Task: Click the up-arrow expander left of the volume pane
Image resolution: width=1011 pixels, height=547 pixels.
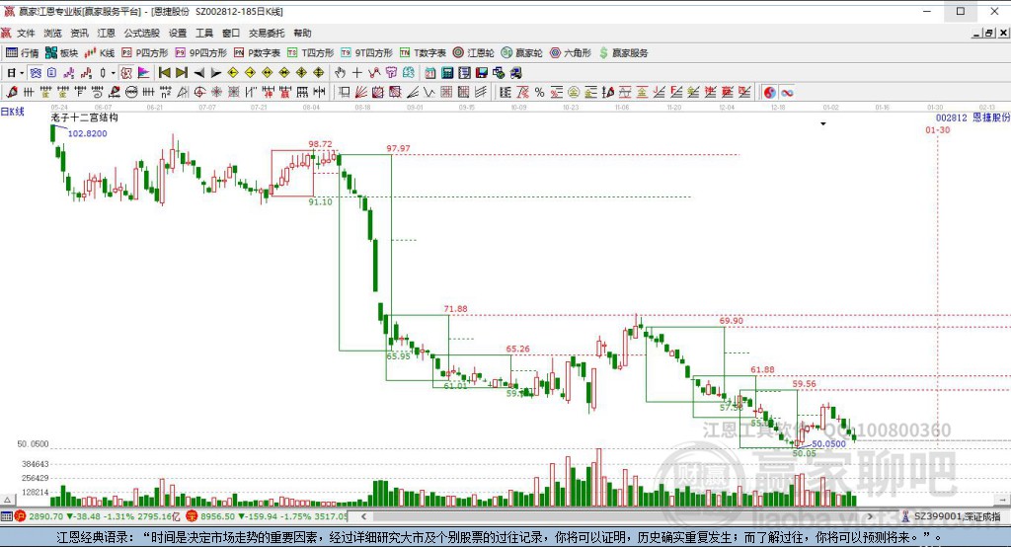Action: 7,500
